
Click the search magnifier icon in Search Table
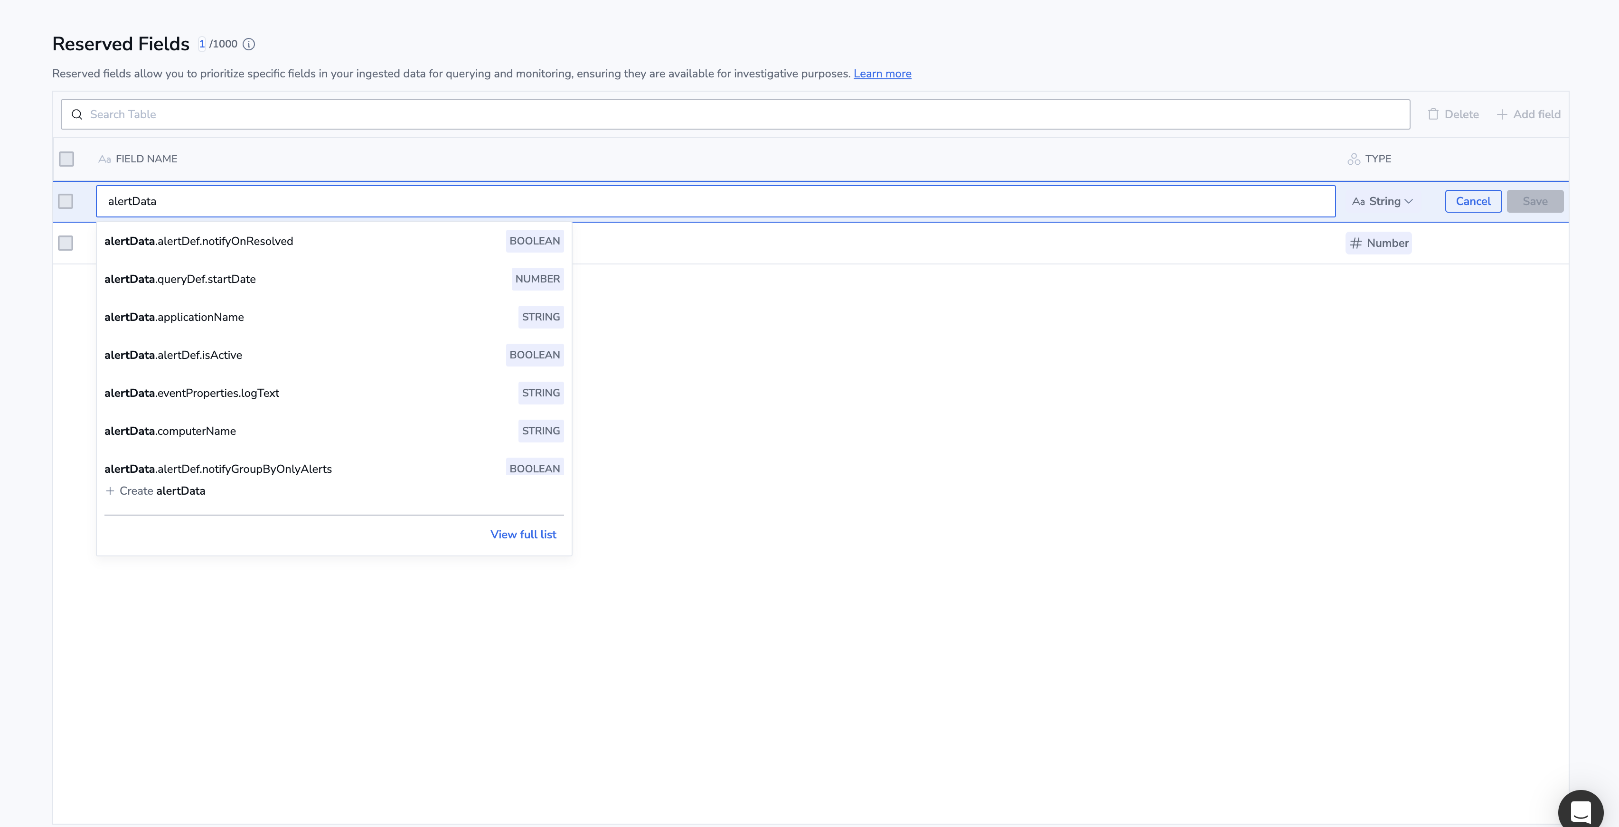tap(76, 114)
